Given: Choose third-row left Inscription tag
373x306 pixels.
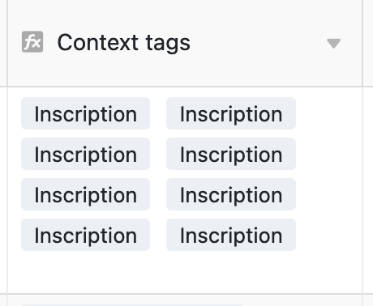Looking at the screenshot, I should point(85,194).
